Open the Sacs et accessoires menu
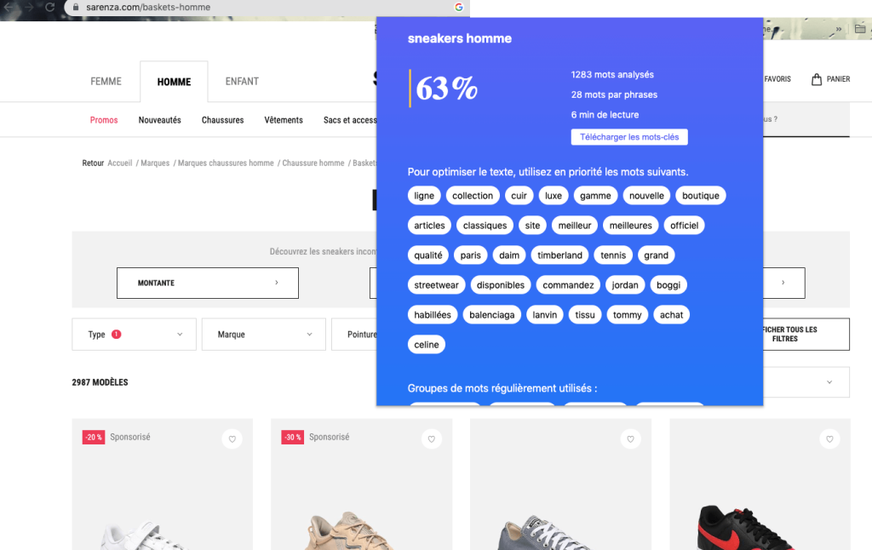The width and height of the screenshot is (872, 550). click(350, 119)
